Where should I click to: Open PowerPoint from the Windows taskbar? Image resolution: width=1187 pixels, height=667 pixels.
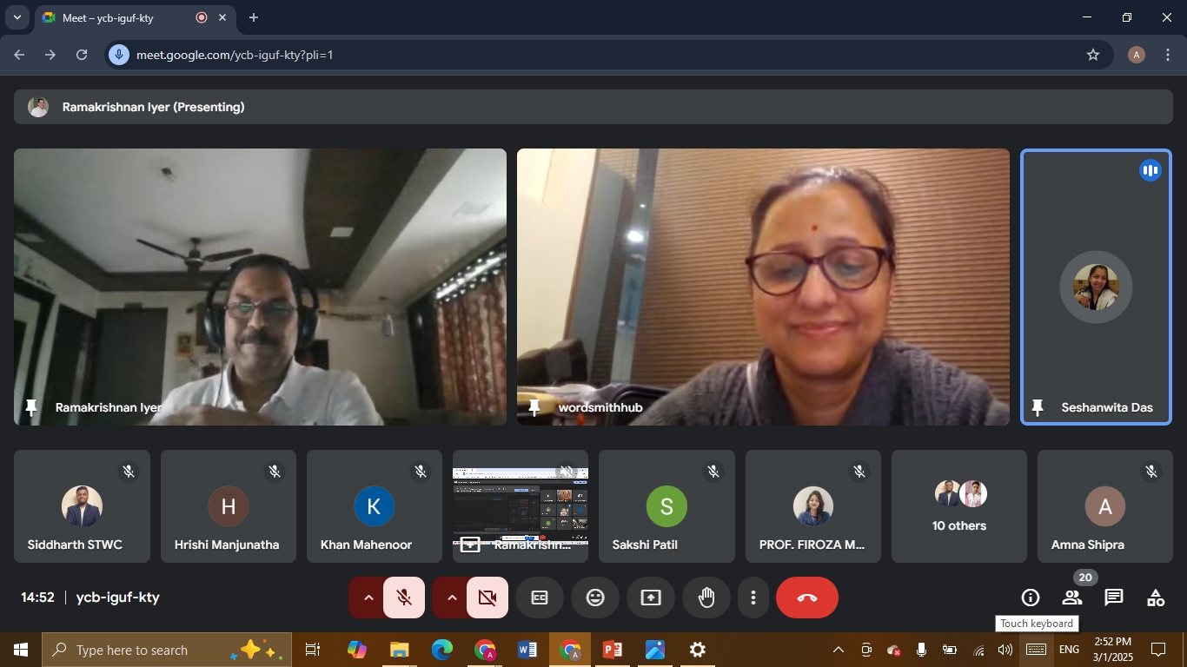(612, 650)
